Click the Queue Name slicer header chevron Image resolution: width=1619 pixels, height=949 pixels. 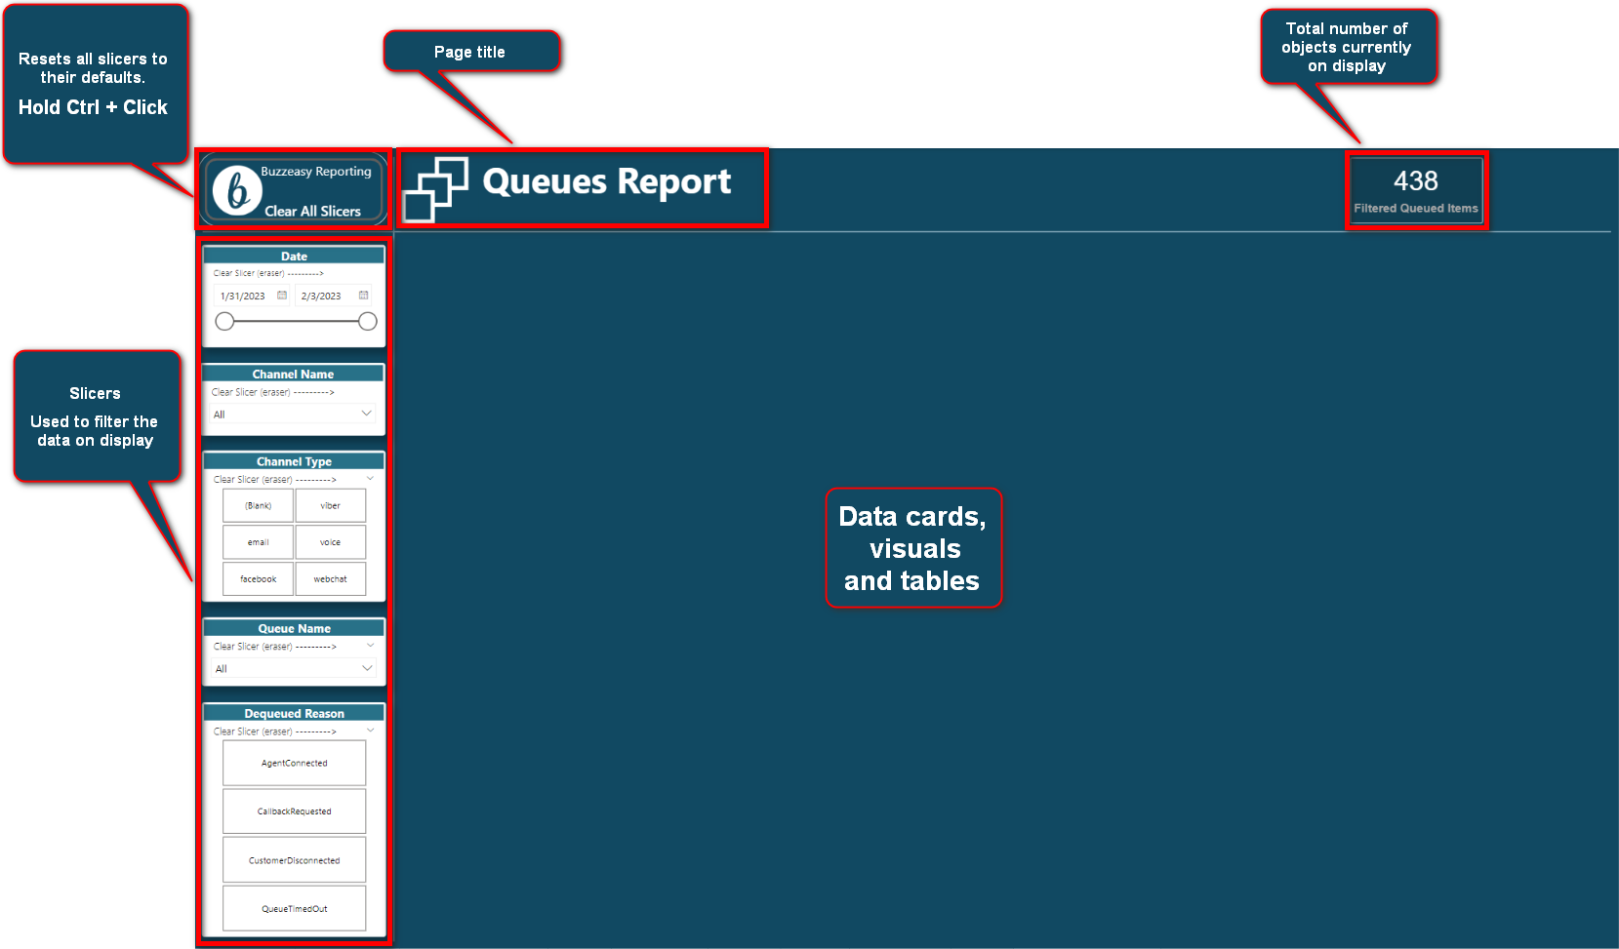coord(370,646)
